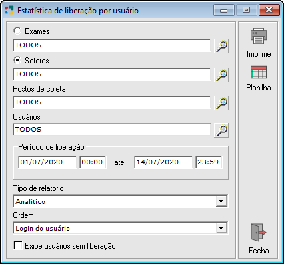Click the Analítico report type value

(30, 201)
